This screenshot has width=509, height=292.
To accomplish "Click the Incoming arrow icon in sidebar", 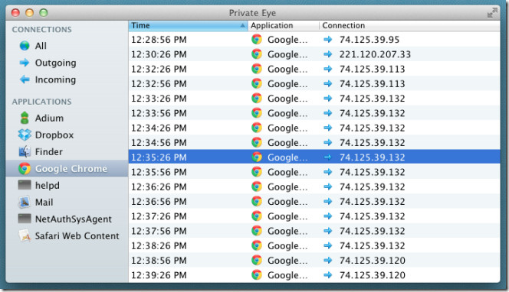I will [x=25, y=79].
